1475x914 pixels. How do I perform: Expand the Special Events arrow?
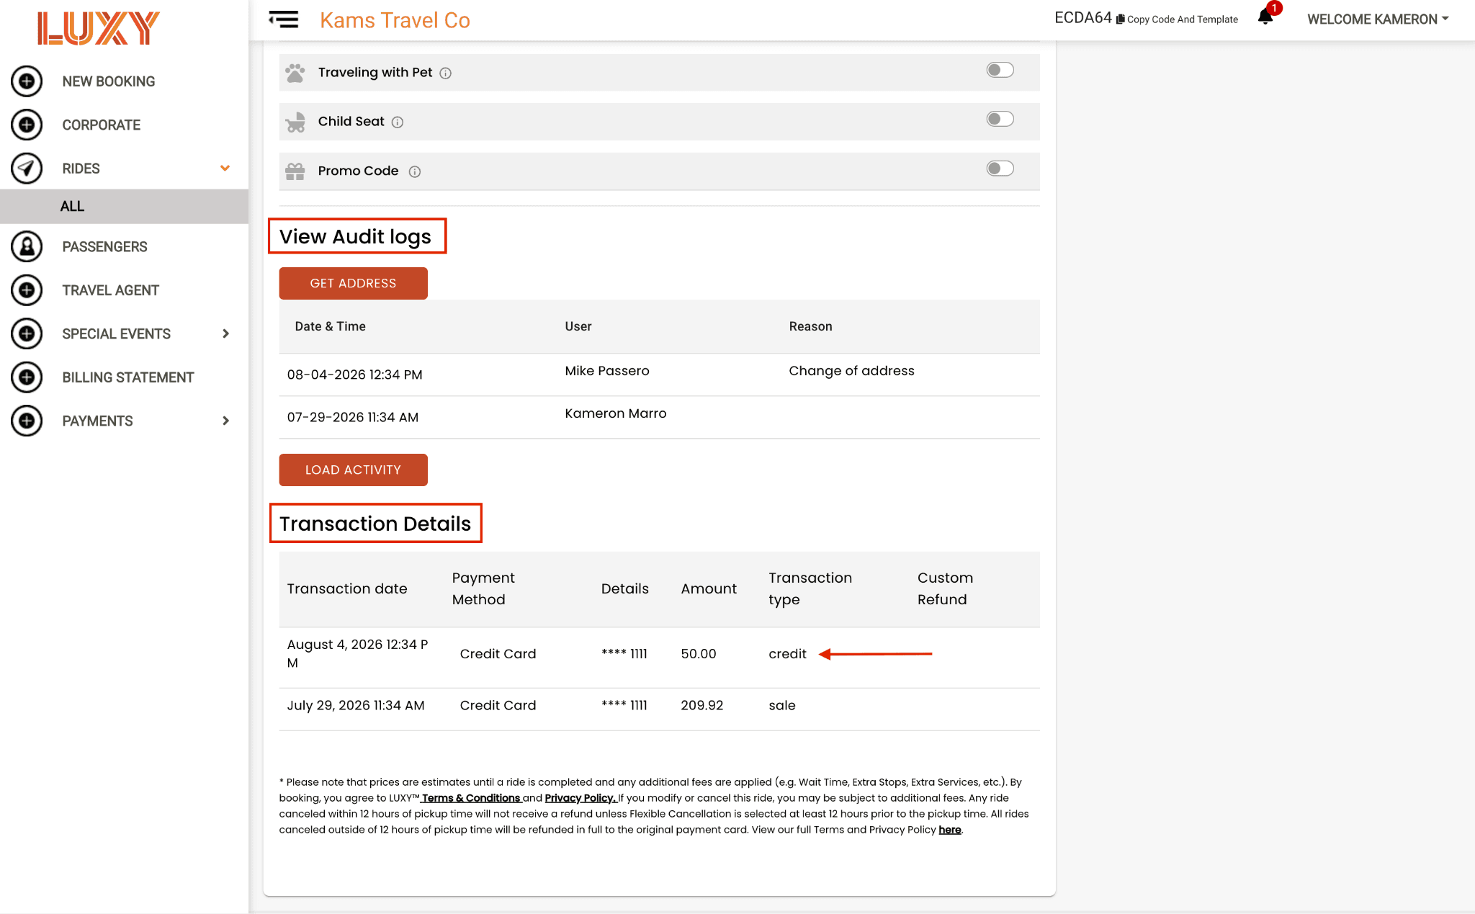click(x=225, y=333)
